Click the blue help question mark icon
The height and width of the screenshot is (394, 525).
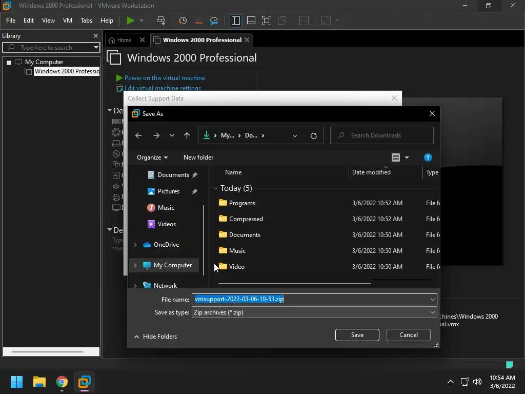[x=428, y=157]
